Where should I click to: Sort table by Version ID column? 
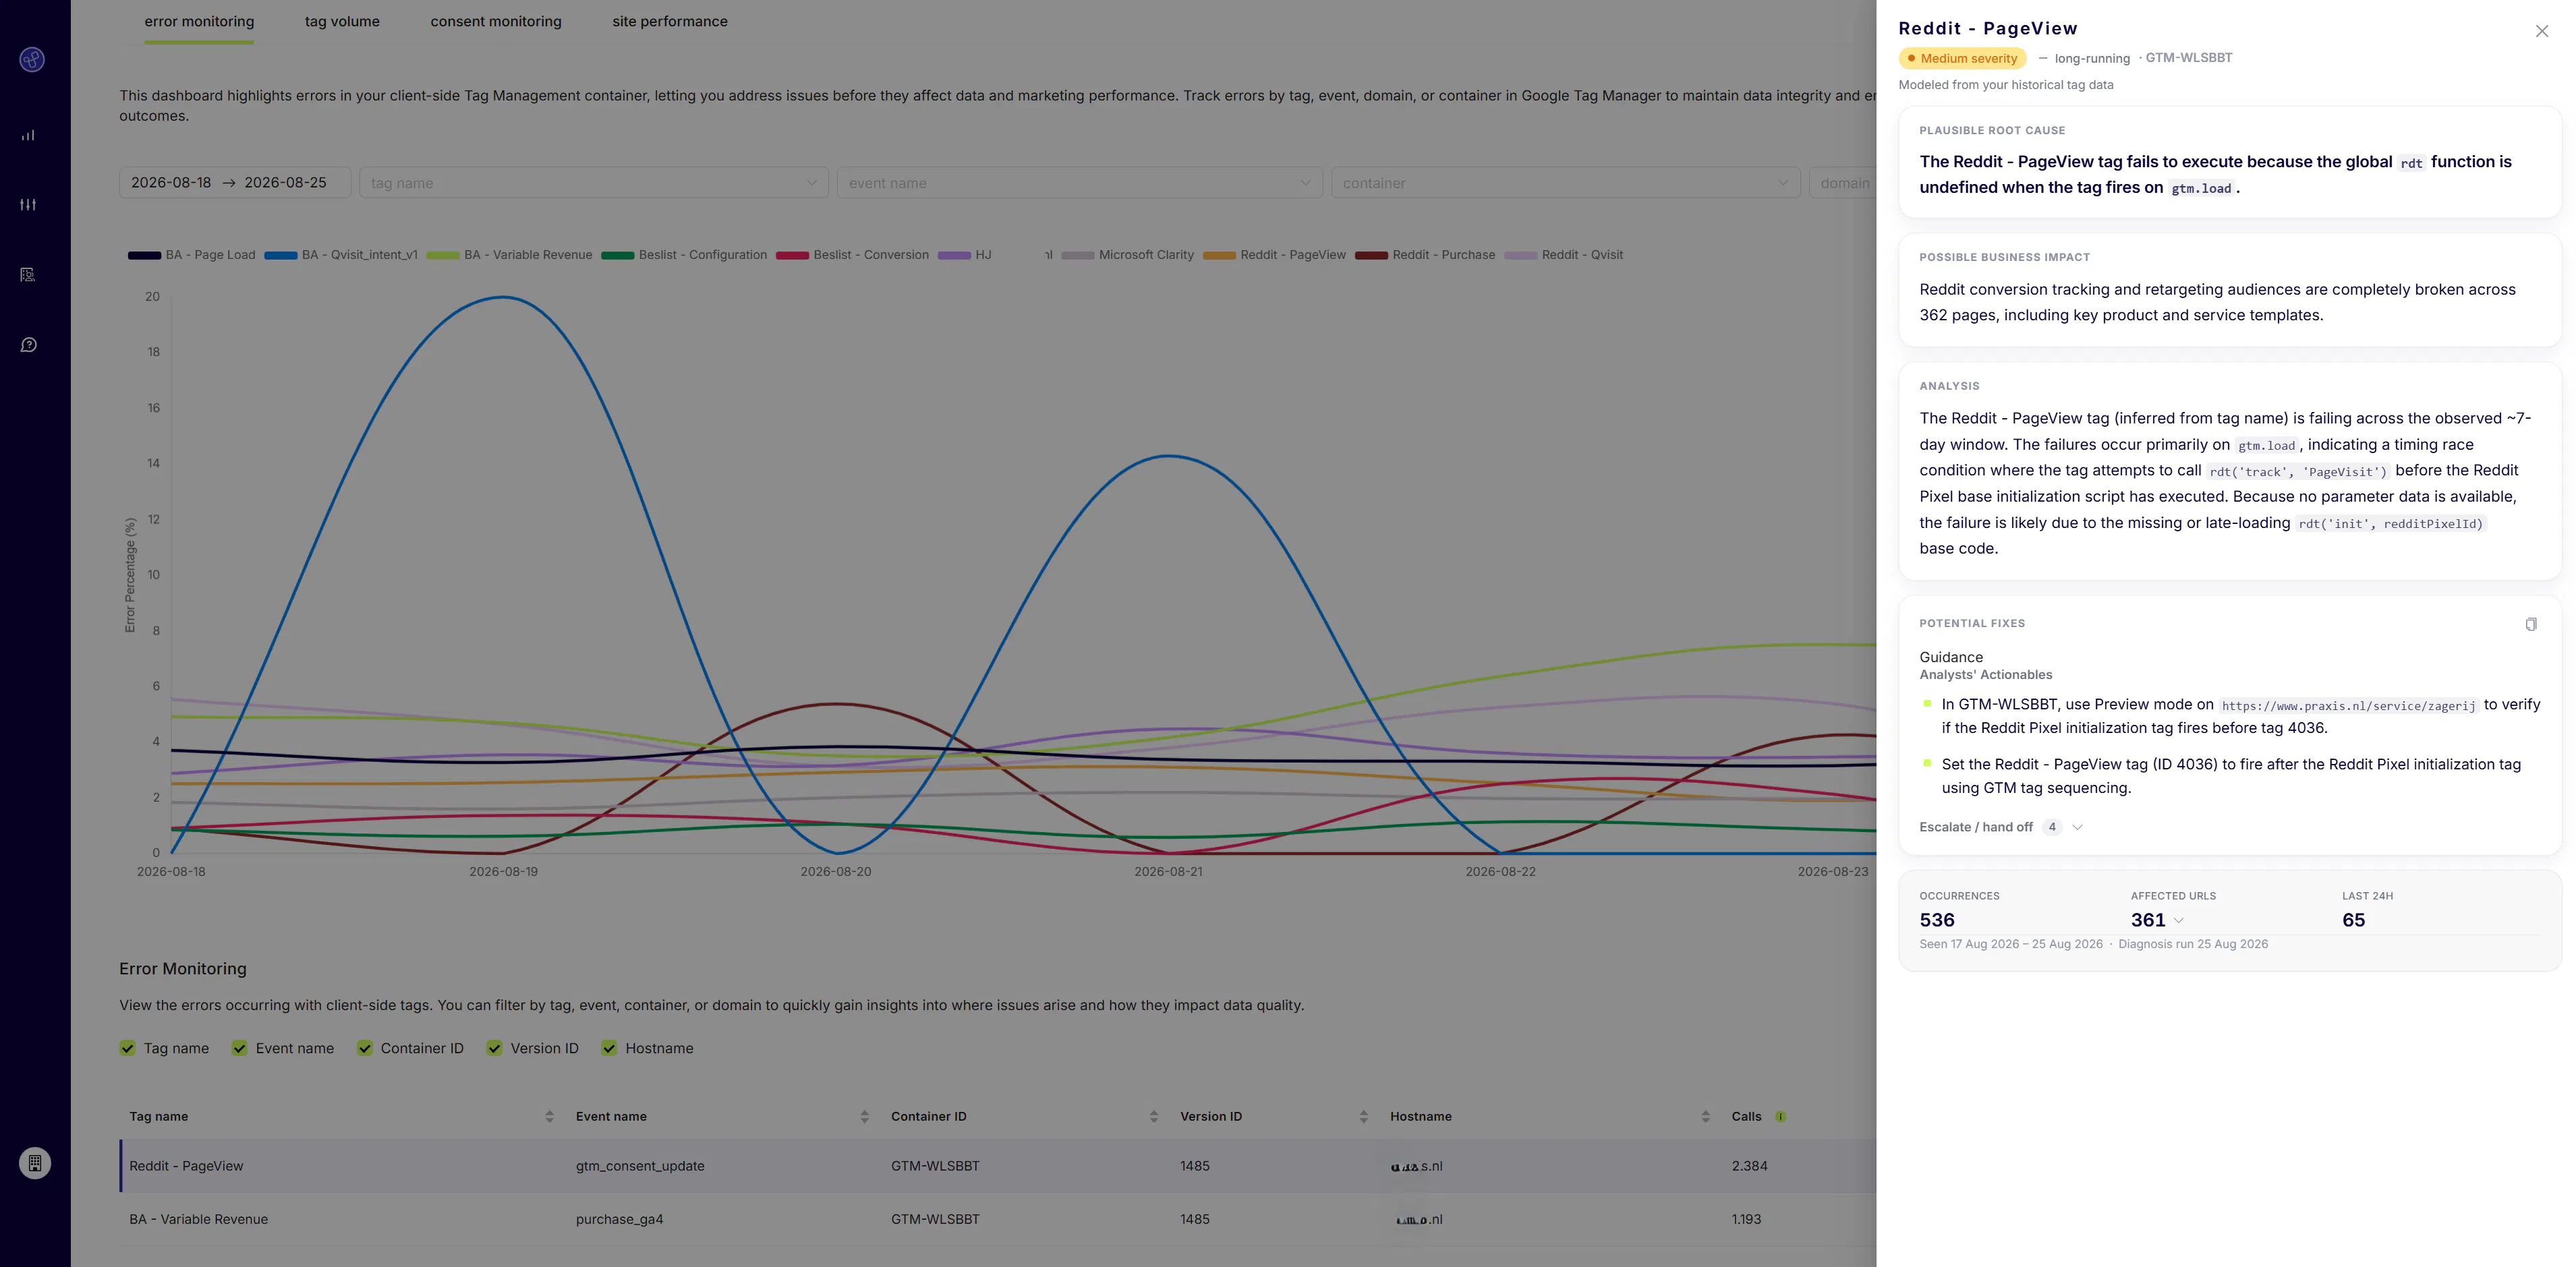coord(1363,1117)
